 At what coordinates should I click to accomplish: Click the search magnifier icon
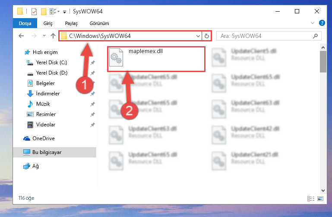tap(315, 36)
